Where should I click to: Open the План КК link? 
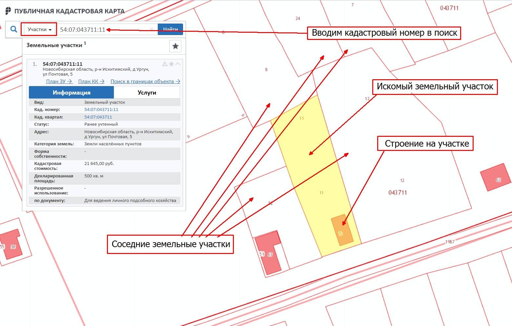pos(91,81)
